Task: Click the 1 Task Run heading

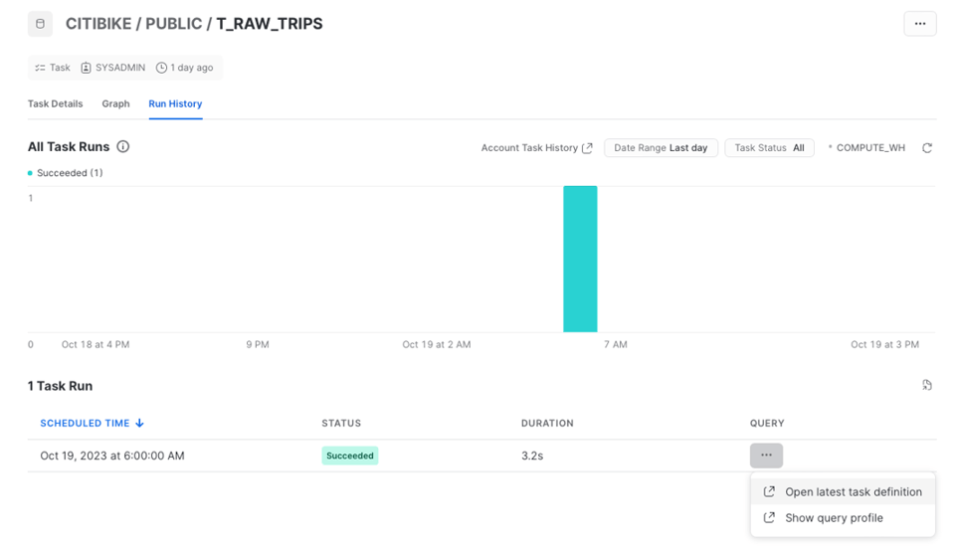Action: pos(61,386)
